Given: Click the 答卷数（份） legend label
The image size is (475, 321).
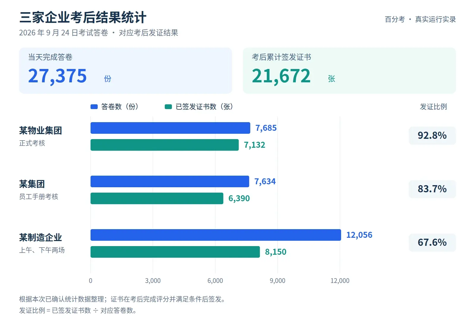Looking at the screenshot, I should point(120,107).
